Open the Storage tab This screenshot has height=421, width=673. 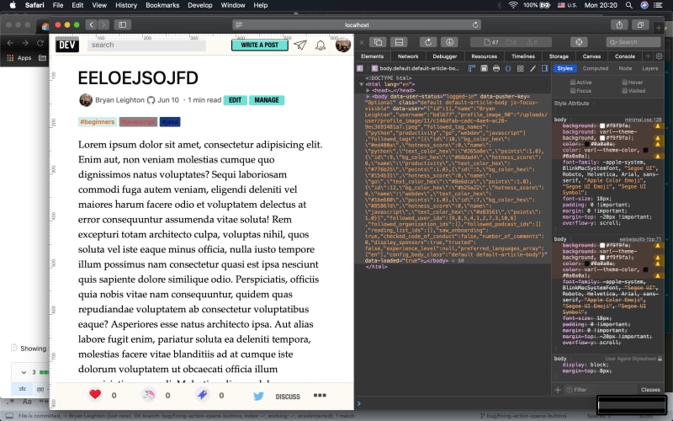pyautogui.click(x=559, y=56)
